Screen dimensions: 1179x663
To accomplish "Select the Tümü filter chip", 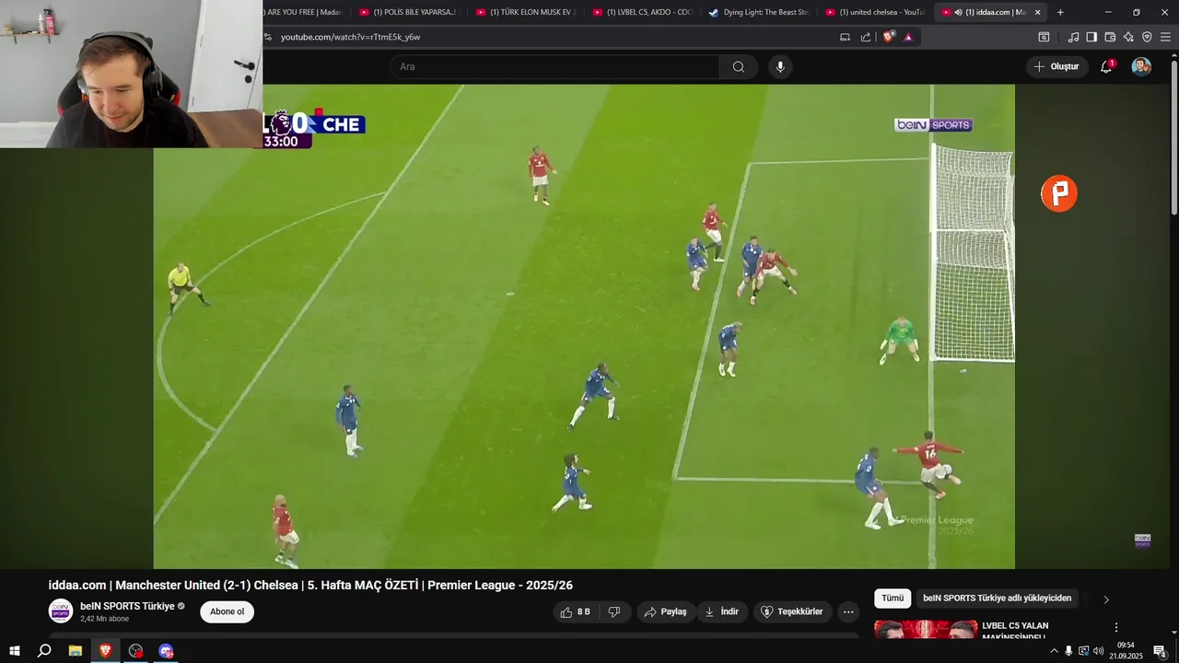I will pos(893,599).
